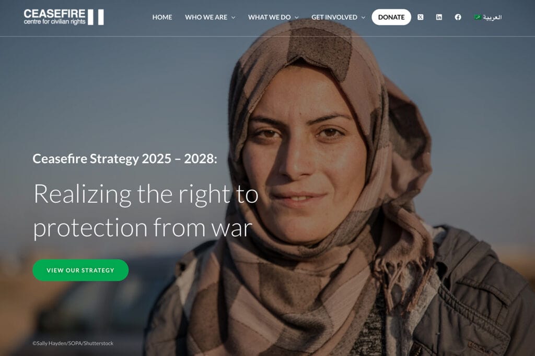Go to the Home menu item
Image resolution: width=535 pixels, height=356 pixels.
click(162, 17)
